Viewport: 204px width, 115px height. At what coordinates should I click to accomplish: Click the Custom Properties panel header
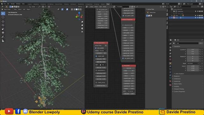click(x=179, y=92)
